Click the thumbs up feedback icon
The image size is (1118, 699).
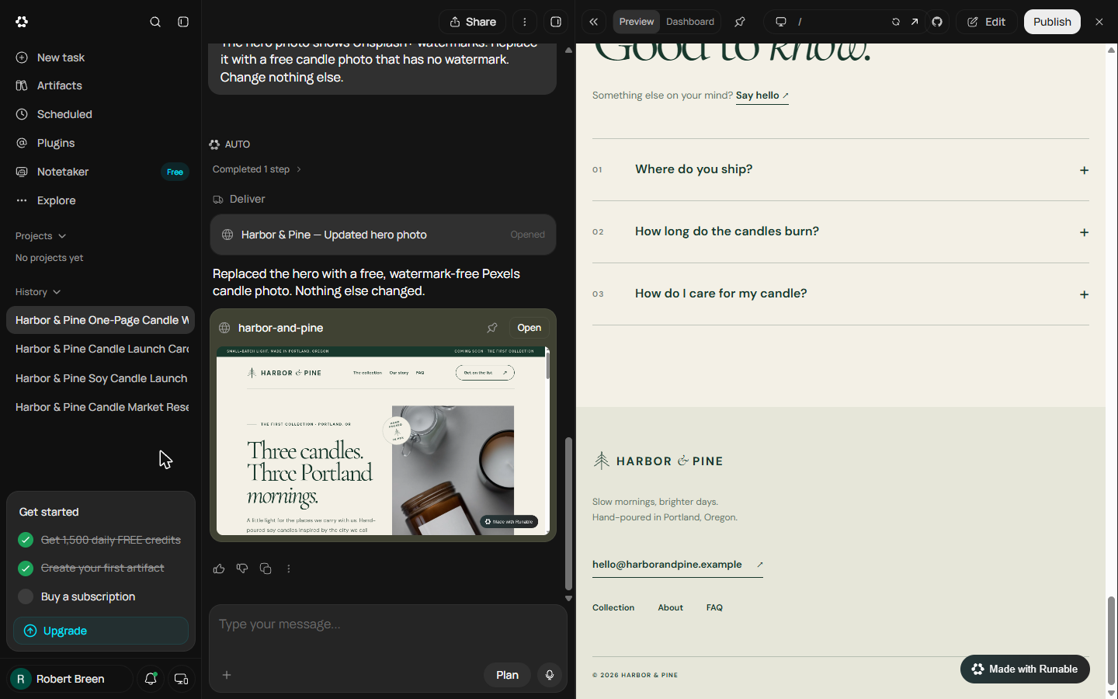point(219,569)
